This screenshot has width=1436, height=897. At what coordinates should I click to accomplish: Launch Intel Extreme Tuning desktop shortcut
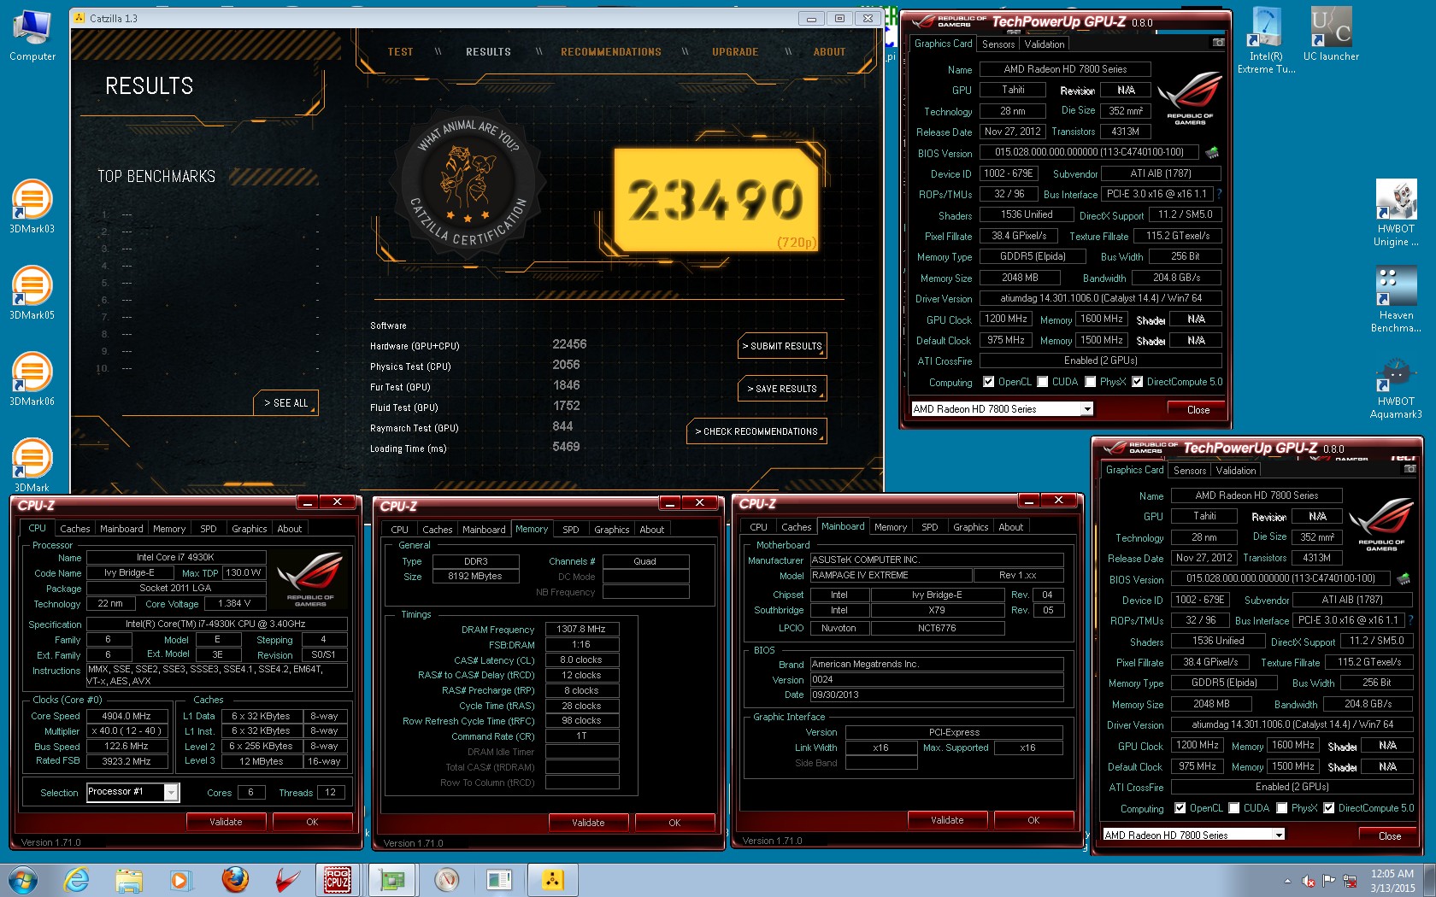point(1266,40)
